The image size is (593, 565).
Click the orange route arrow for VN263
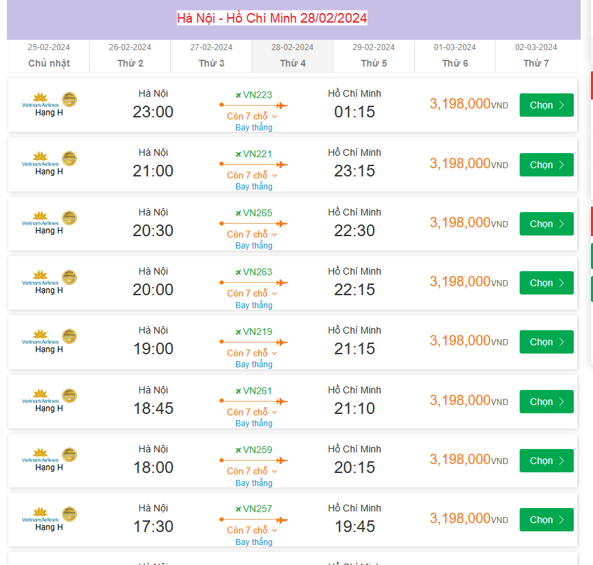pyautogui.click(x=254, y=282)
